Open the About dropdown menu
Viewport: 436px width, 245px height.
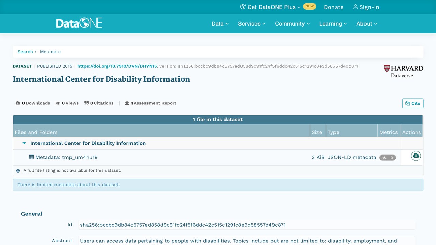367,23
